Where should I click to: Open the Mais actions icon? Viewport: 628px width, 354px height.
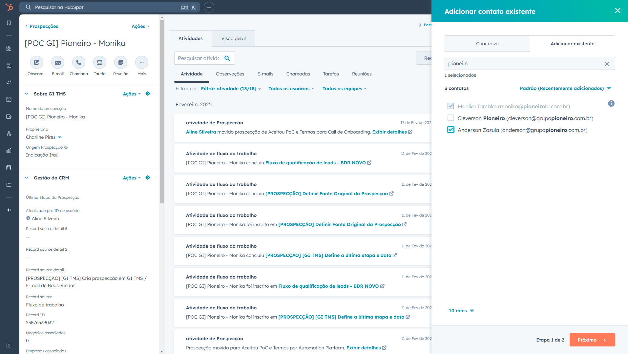[142, 62]
